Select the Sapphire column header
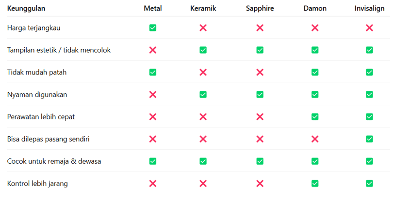 tap(260, 8)
